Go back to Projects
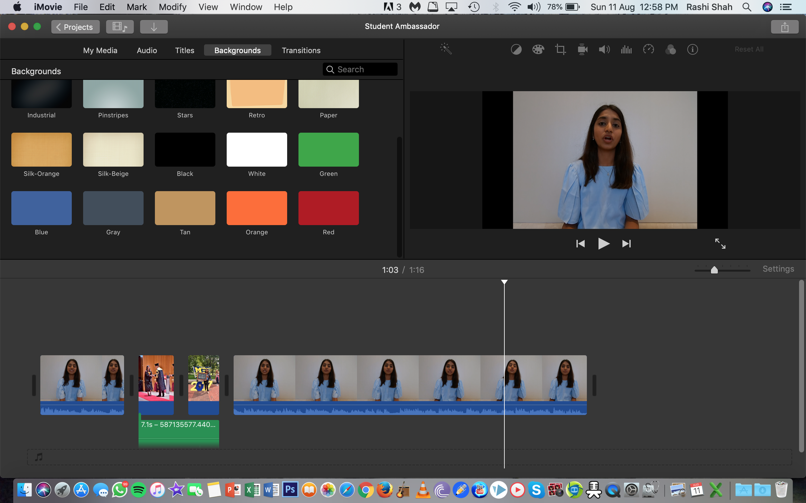Viewport: 806px width, 503px height. [75, 27]
